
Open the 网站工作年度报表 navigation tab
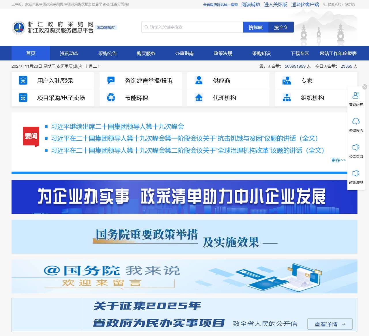click(338, 53)
